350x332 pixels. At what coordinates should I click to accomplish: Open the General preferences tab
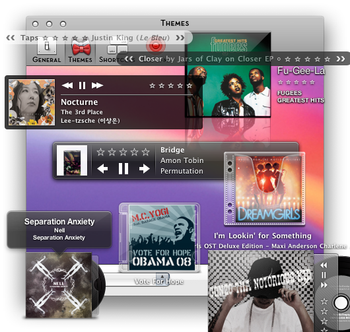[x=47, y=50]
